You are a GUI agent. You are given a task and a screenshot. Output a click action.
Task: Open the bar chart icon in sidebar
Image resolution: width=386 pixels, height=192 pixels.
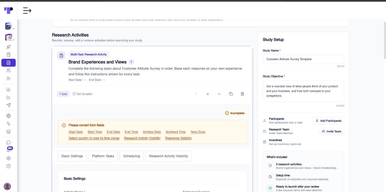tap(8, 89)
